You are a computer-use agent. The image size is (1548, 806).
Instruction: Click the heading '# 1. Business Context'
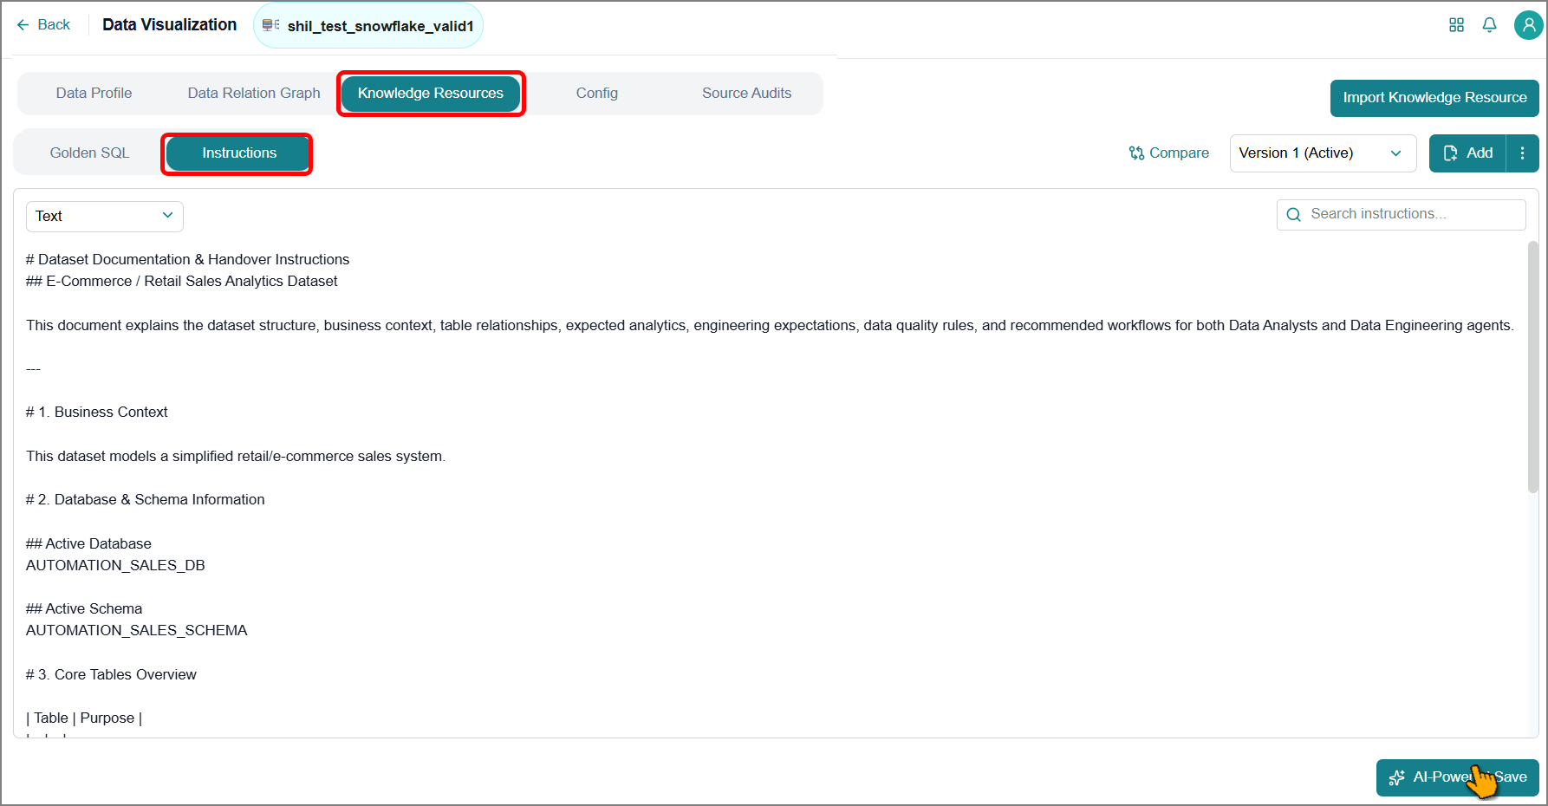[97, 412]
